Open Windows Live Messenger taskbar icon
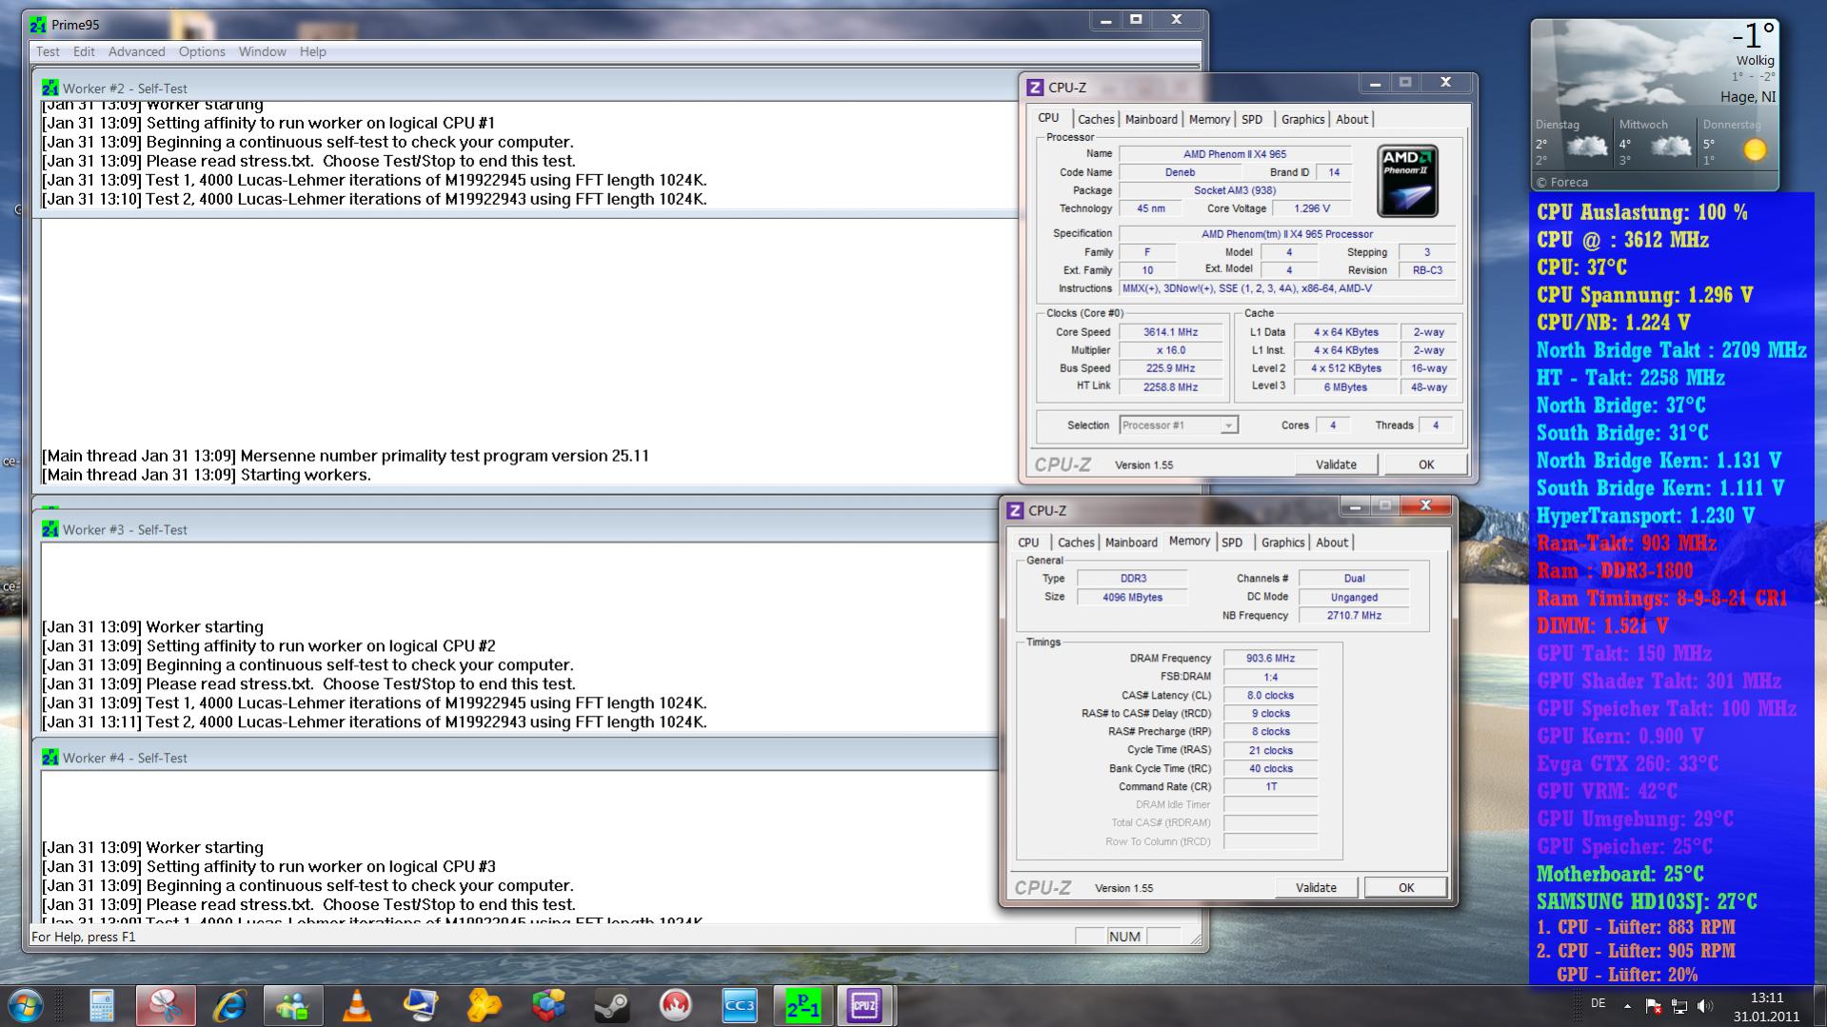The image size is (1827, 1027). pyautogui.click(x=293, y=1005)
